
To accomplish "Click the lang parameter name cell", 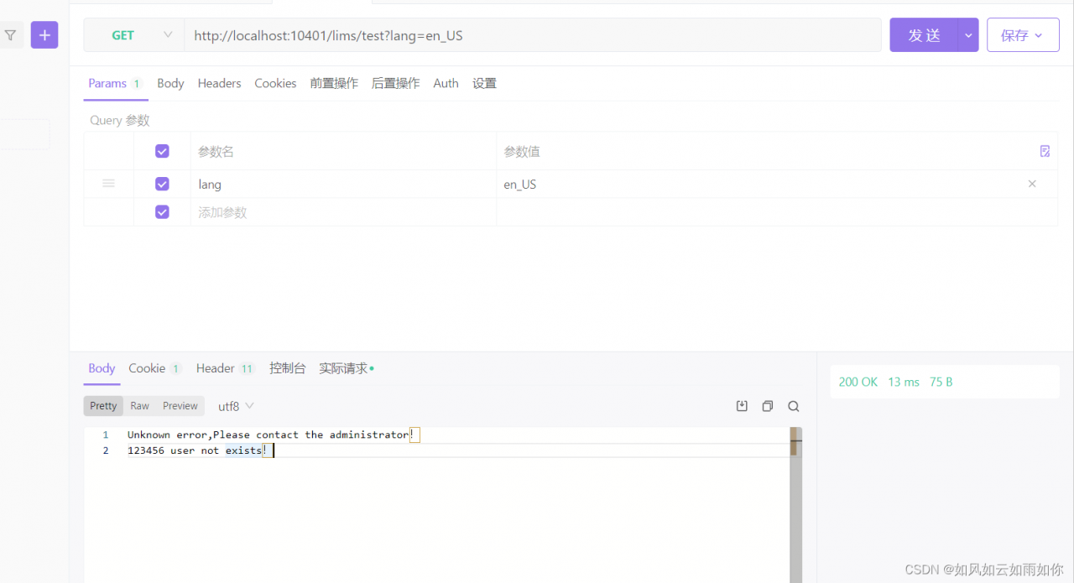I will (x=343, y=185).
